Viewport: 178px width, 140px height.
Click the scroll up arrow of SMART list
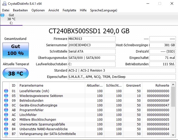[x=173, y=85]
